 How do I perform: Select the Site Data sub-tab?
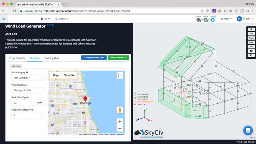tap(16, 66)
